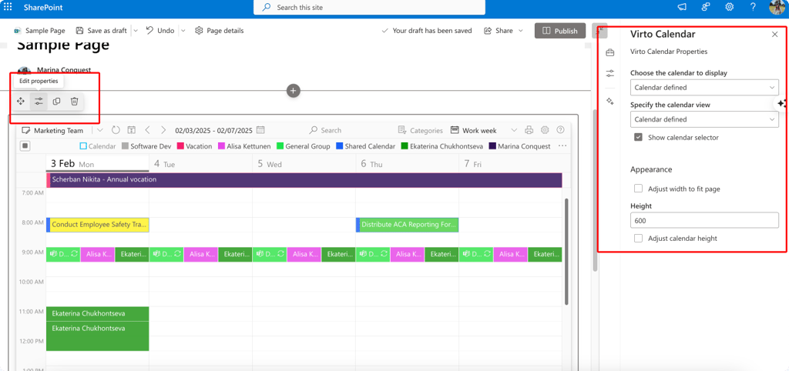
Task: Click the Search this site box
Action: (369, 8)
